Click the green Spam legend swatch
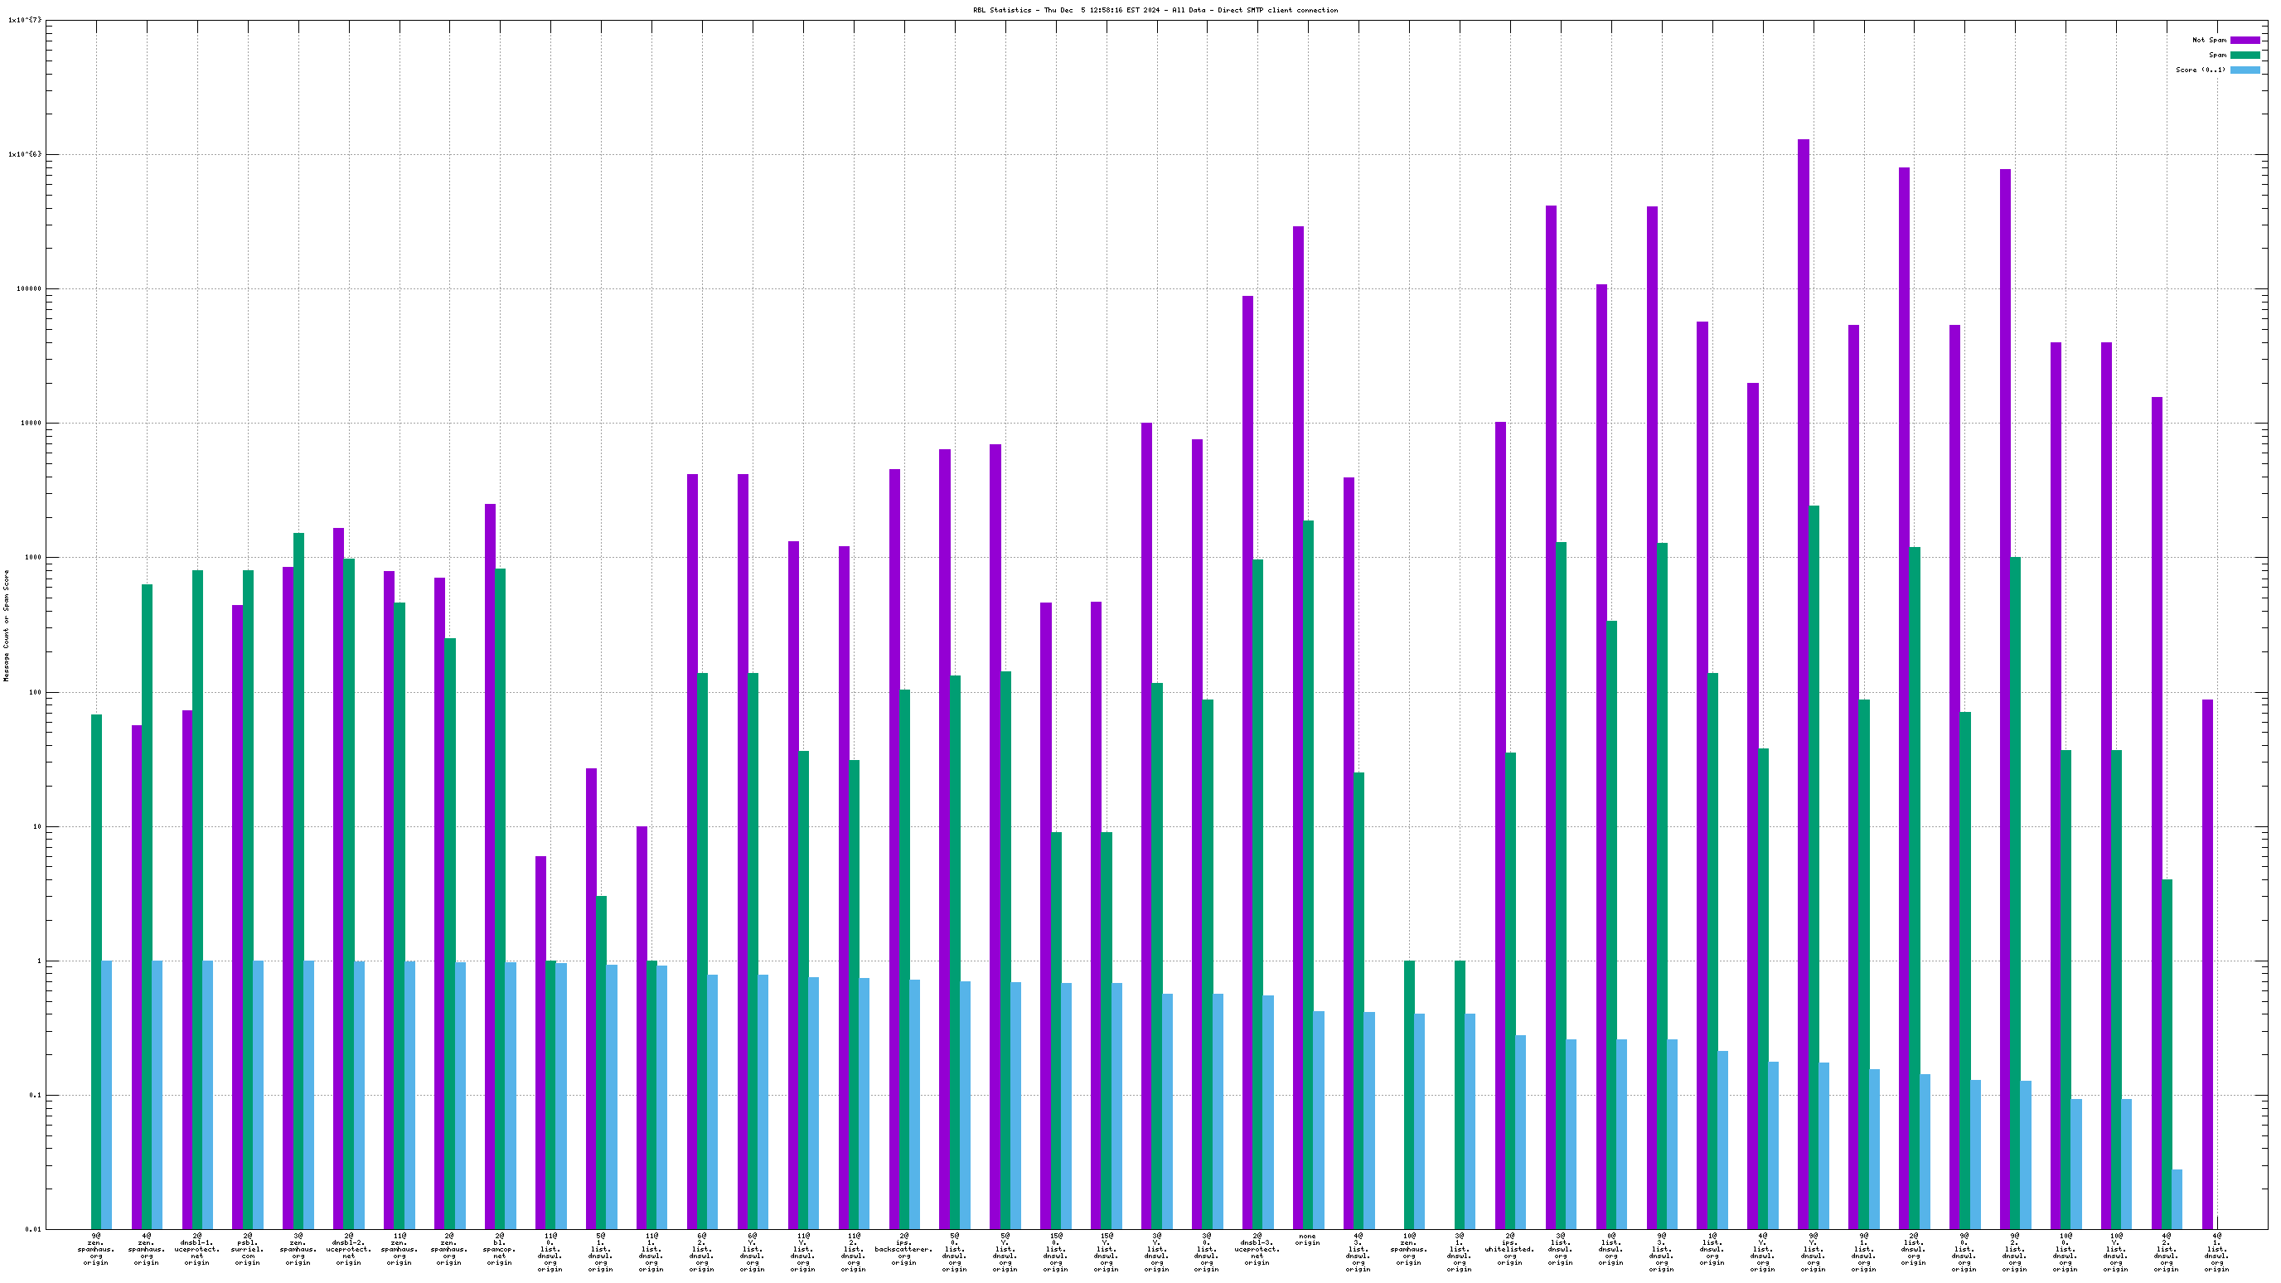This screenshot has width=2281, height=1283. point(2244,55)
